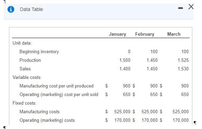Select the 'Unit data:' section label
The width and height of the screenshot is (202, 129).
[22, 43]
